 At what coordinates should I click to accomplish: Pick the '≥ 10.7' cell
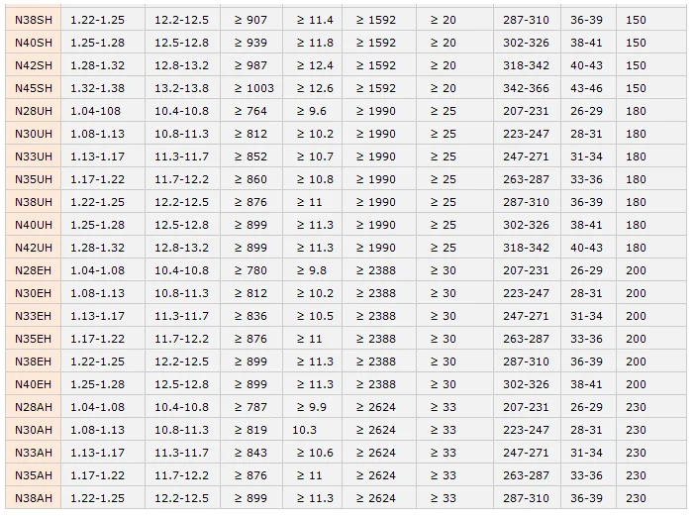(x=313, y=156)
